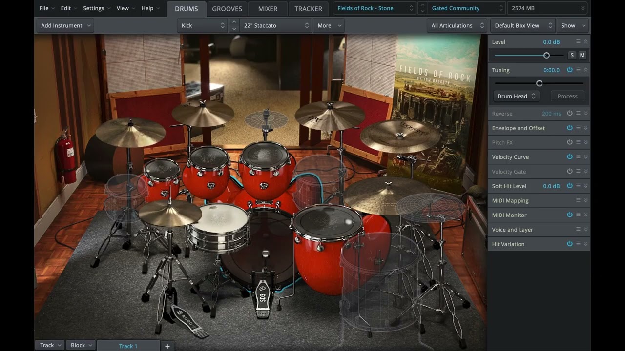This screenshot has width=625, height=351.
Task: Expand the Envelope and Offset section
Action: pos(586,128)
